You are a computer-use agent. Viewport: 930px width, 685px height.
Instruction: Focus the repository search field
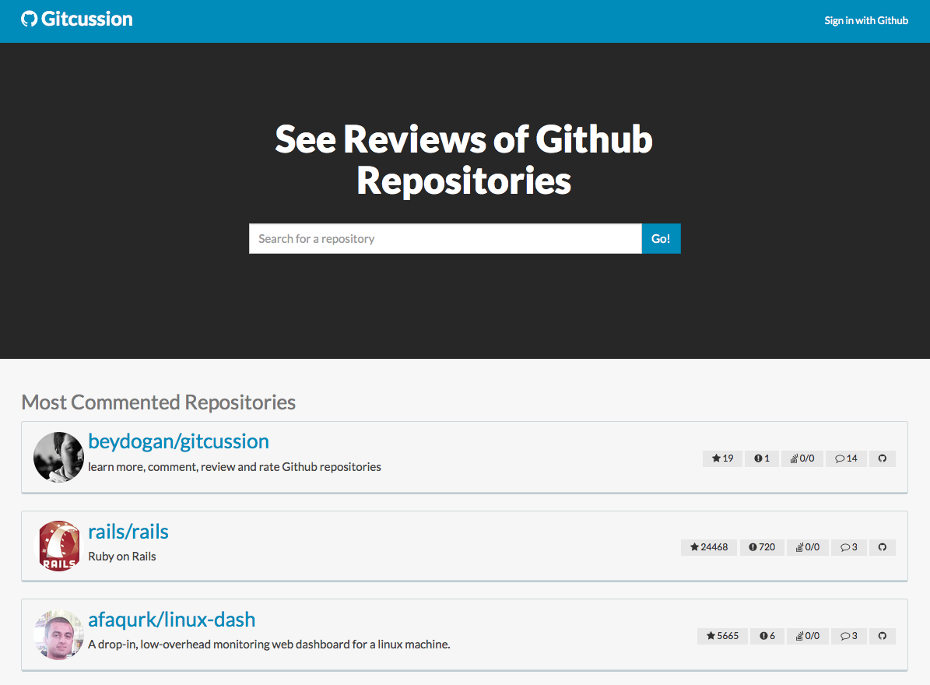point(445,239)
